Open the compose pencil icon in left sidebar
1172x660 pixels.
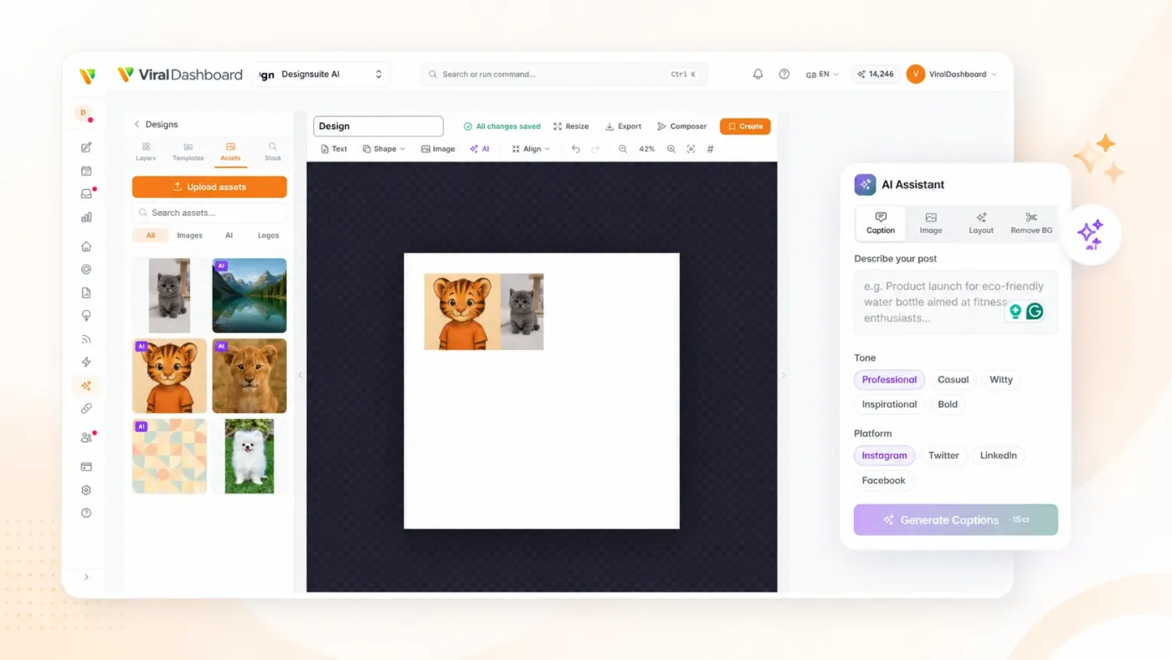[x=86, y=147]
